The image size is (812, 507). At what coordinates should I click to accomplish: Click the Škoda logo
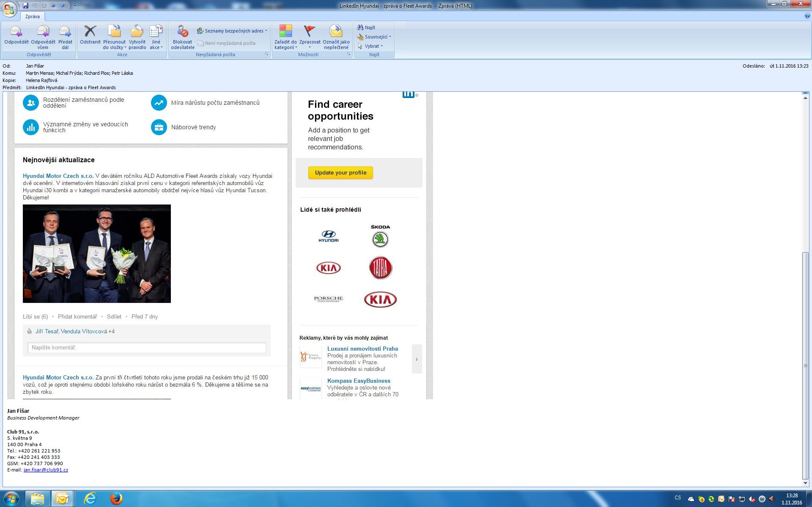click(x=380, y=236)
